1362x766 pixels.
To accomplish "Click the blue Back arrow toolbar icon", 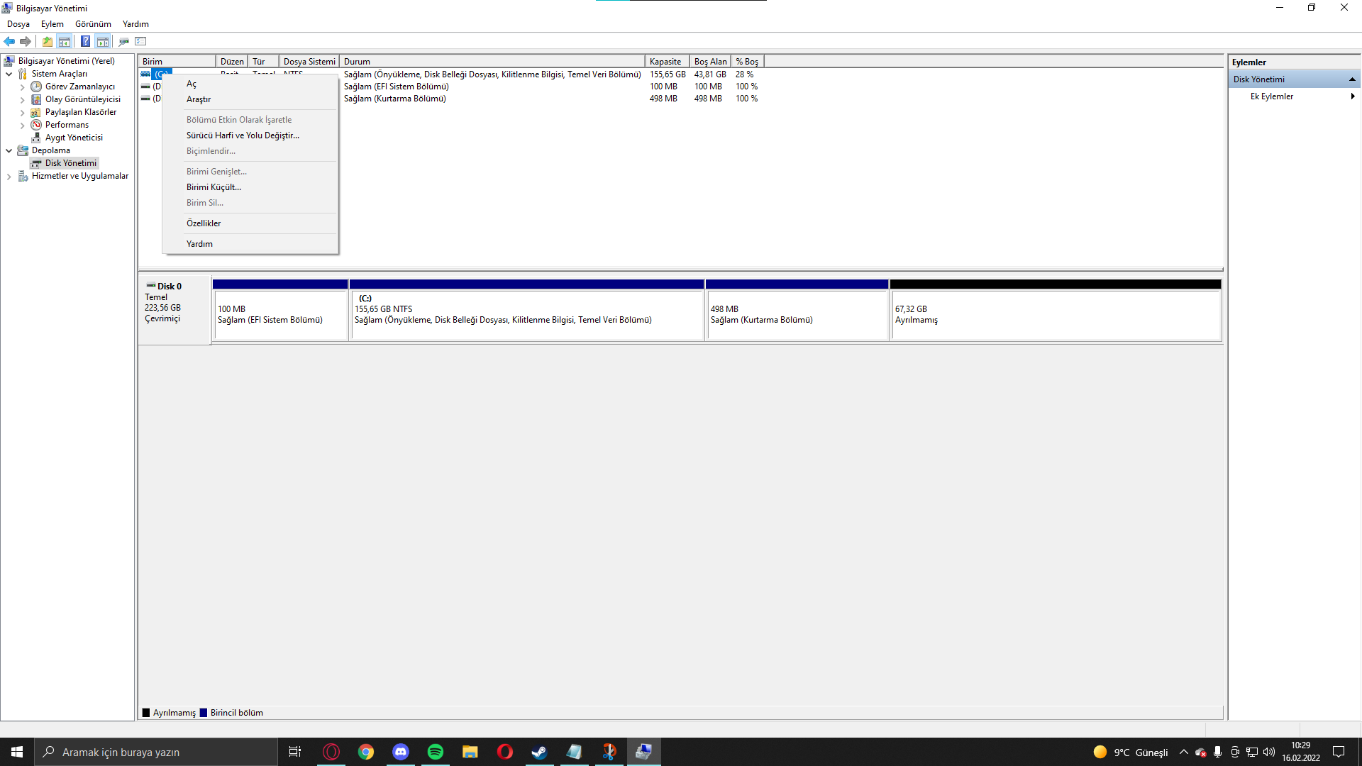I will pyautogui.click(x=9, y=41).
